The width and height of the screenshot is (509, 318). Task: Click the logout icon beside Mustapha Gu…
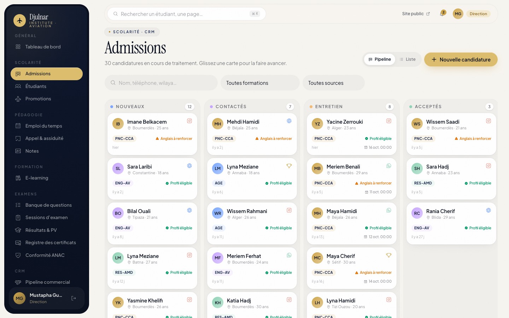click(x=74, y=298)
